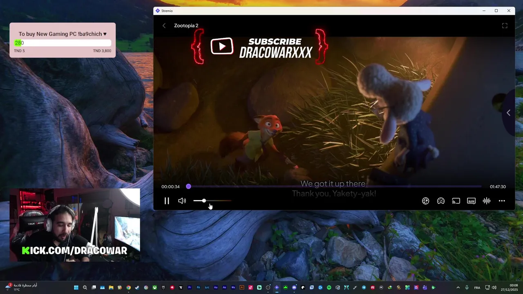Click the KICK.COM/DRACOWAR webcam overlay
Viewport: 523px width, 294px height.
pos(75,225)
